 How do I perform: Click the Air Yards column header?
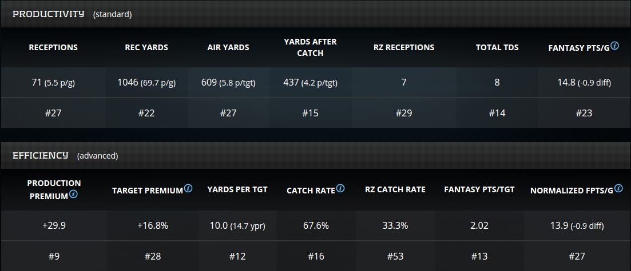(228, 47)
